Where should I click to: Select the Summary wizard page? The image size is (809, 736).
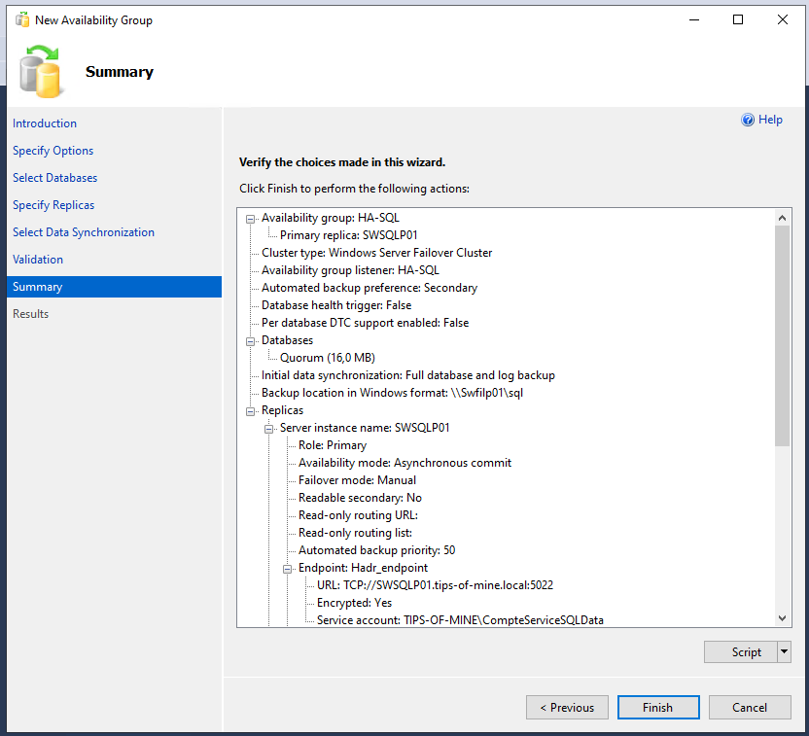coord(114,287)
